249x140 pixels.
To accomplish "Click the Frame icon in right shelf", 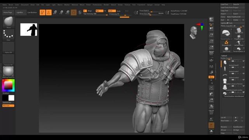I will click(x=211, y=88).
